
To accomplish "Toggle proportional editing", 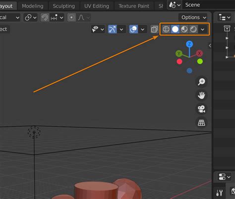I will click(x=71, y=17).
